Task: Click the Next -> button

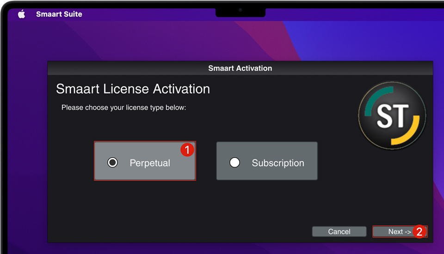Action: pos(400,231)
